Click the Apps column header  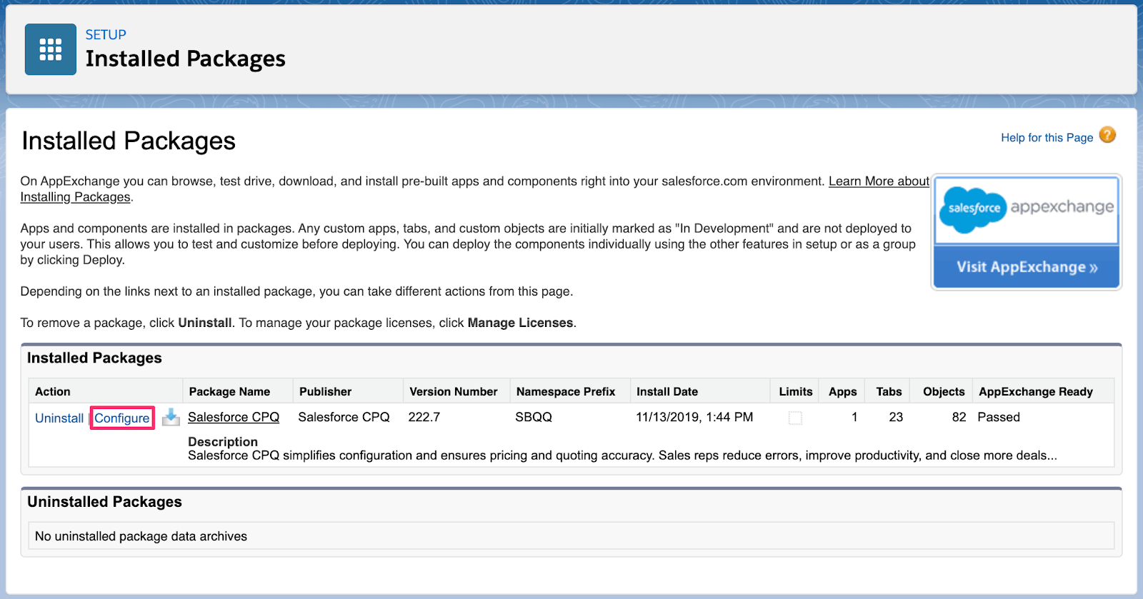click(843, 391)
